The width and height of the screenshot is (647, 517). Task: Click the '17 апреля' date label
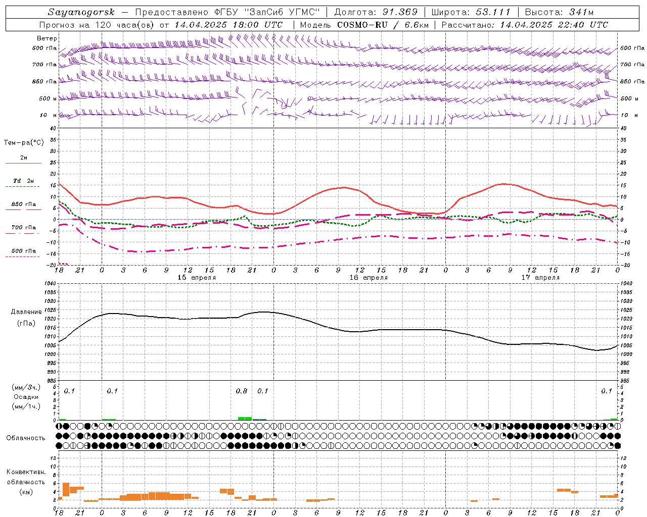click(x=540, y=278)
